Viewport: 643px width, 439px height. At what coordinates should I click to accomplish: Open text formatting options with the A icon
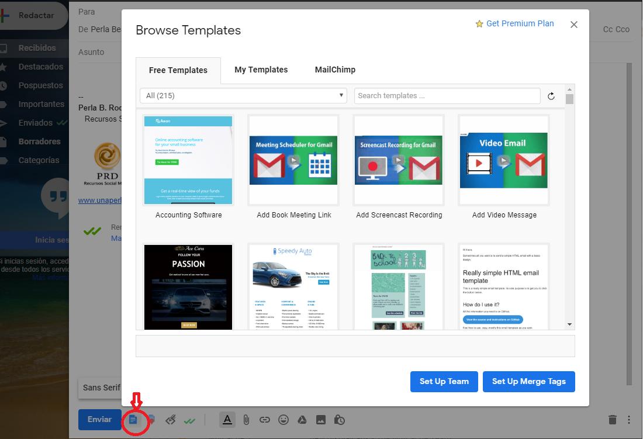pos(227,419)
